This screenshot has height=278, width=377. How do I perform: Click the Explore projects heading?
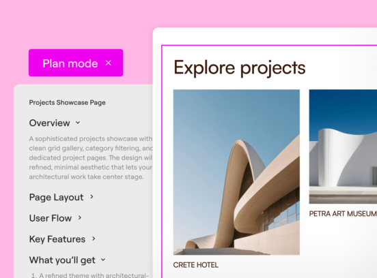(x=240, y=68)
